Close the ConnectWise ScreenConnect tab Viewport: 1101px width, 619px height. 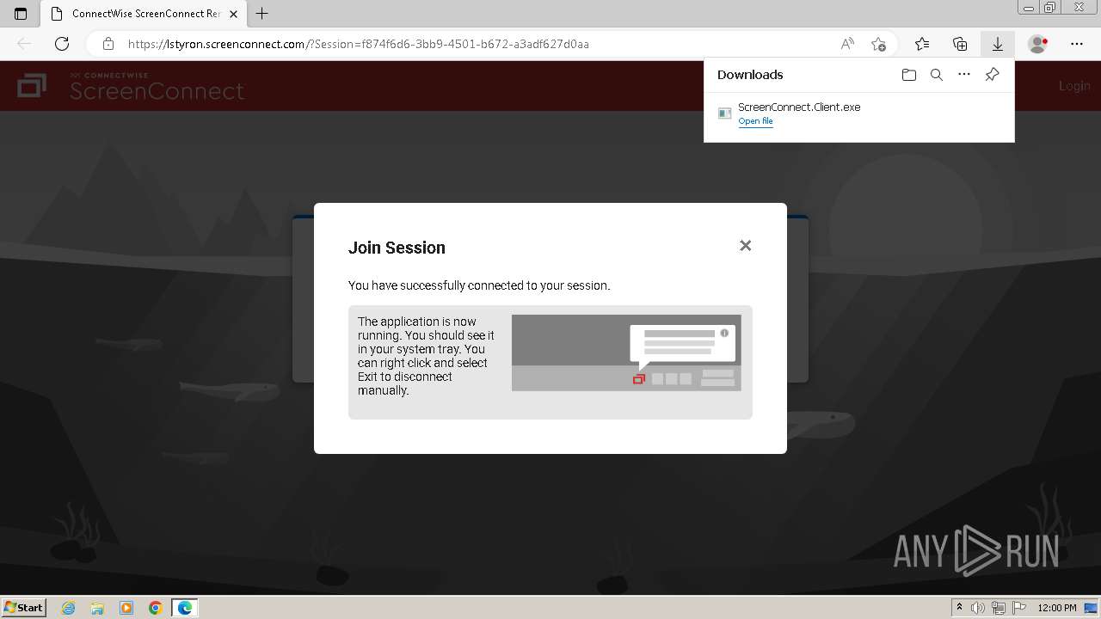233,14
